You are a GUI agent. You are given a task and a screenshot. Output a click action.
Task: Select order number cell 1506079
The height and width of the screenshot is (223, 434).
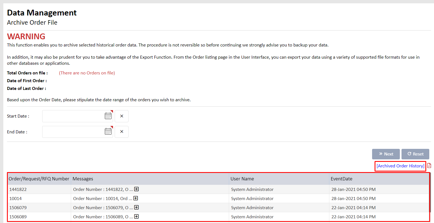(x=39, y=208)
